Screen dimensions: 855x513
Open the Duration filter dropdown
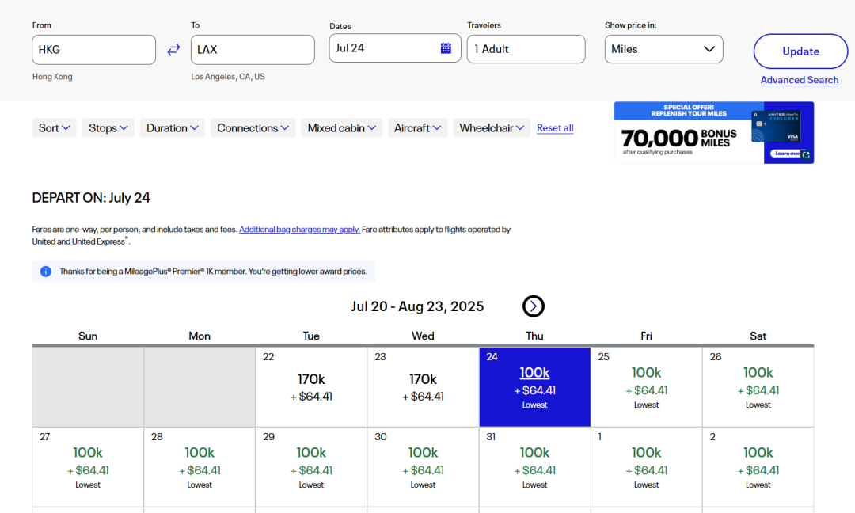(173, 128)
